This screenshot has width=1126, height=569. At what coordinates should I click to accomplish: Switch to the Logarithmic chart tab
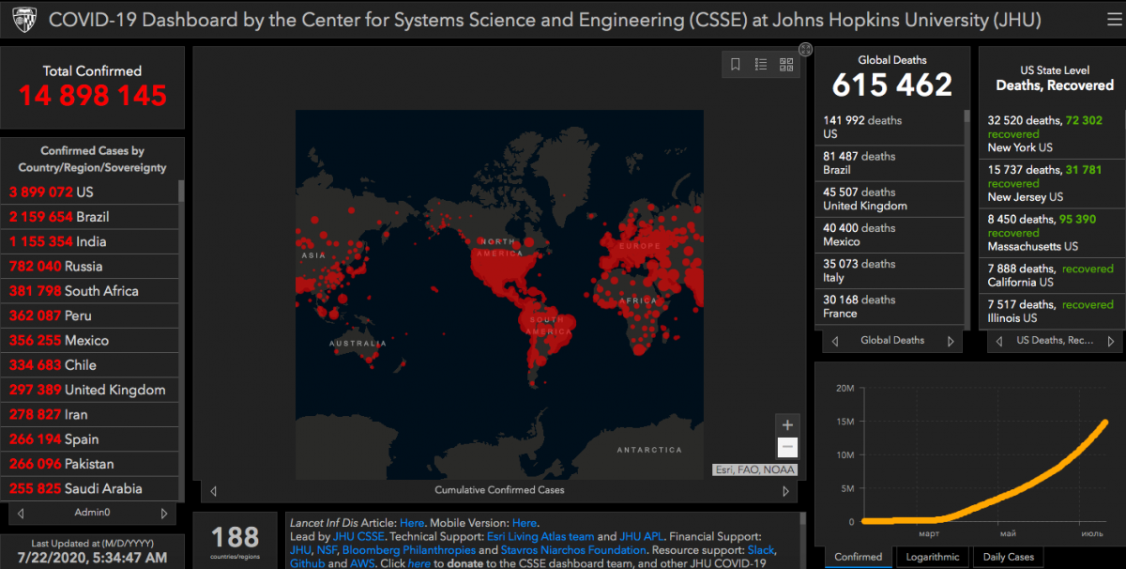point(932,557)
